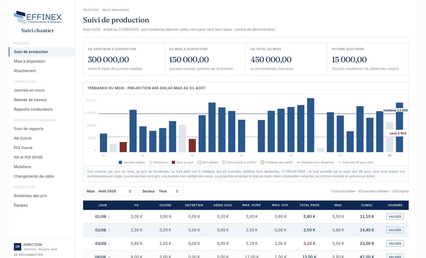Click the Journée validée legend swatch
Screen dimensions: 426x258
point(120,162)
